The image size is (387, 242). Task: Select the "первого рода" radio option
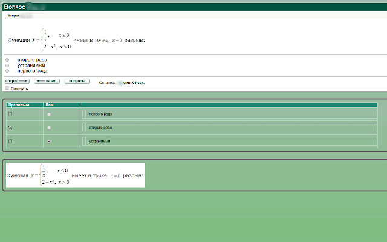point(7,71)
